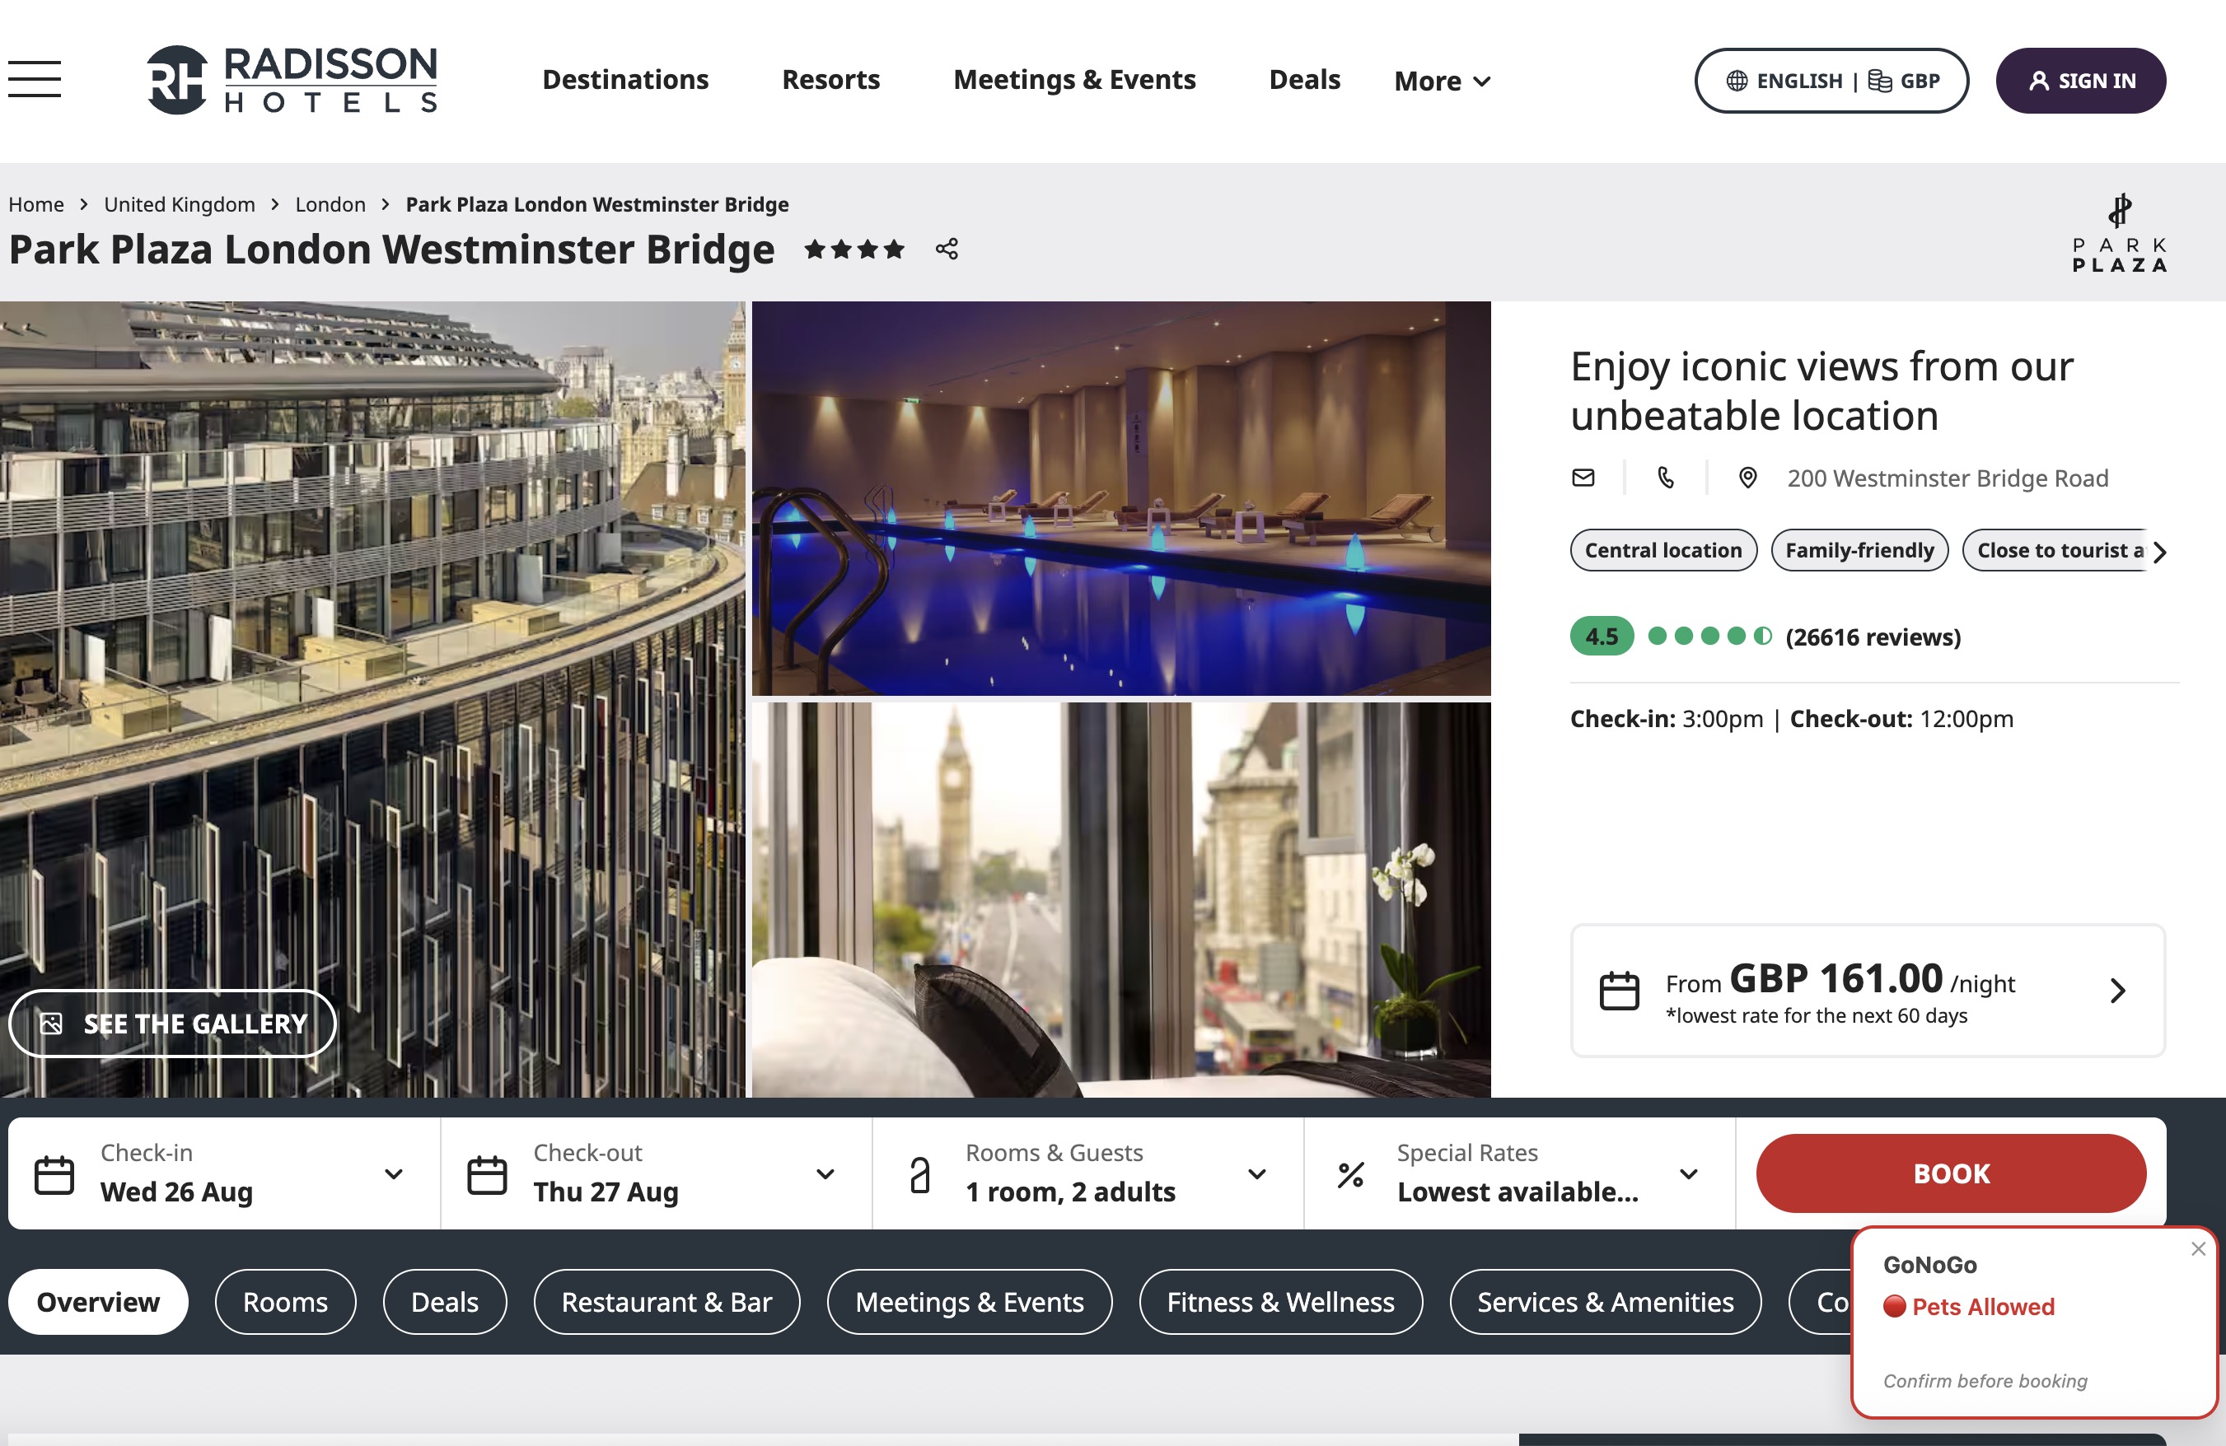The image size is (2226, 1446).
Task: Click Pets Allowed status in GoNoGo
Action: (1969, 1307)
